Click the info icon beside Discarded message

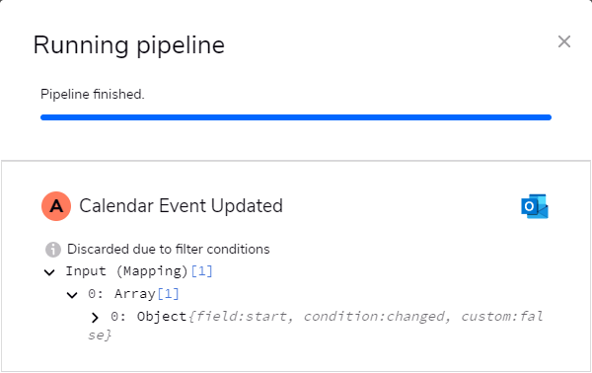(x=53, y=250)
